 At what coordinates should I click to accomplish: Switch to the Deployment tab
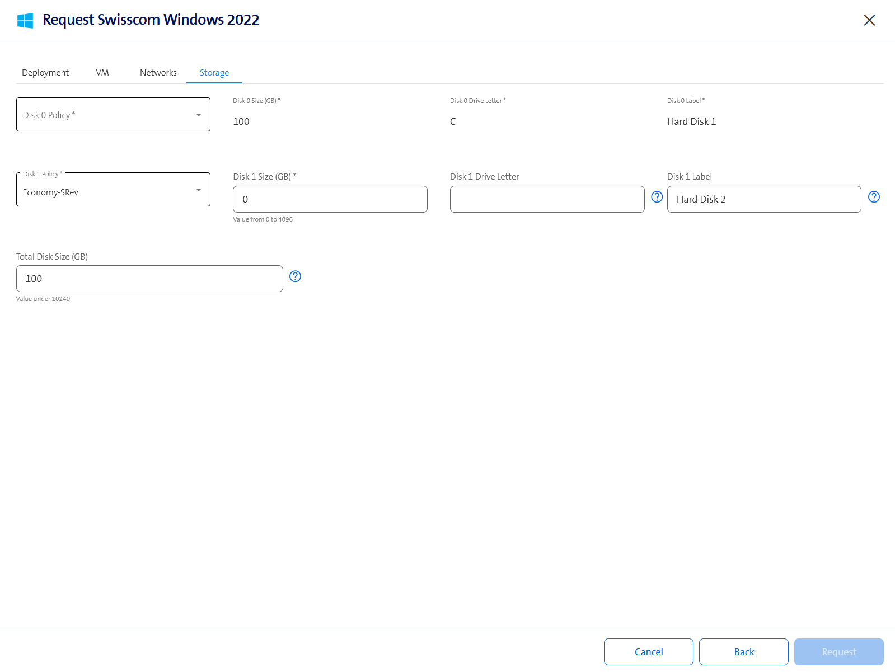45,73
